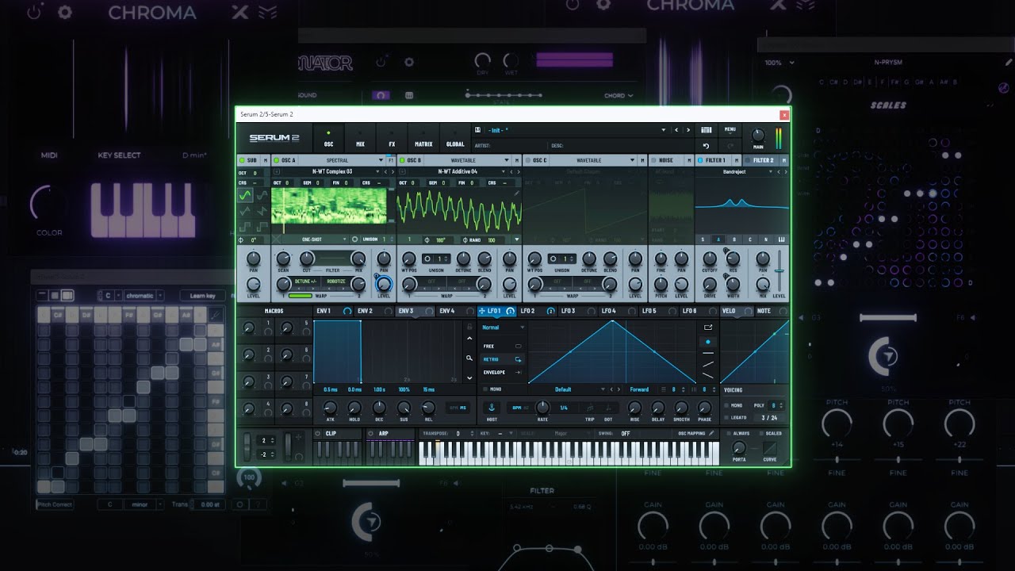Select the triangle sub oscillator shape

coord(245,211)
